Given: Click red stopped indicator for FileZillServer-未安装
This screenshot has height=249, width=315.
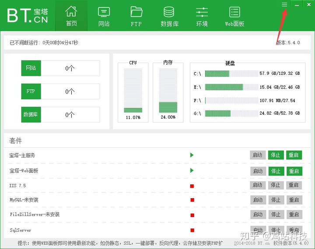Looking at the screenshot, I should tap(192, 215).
